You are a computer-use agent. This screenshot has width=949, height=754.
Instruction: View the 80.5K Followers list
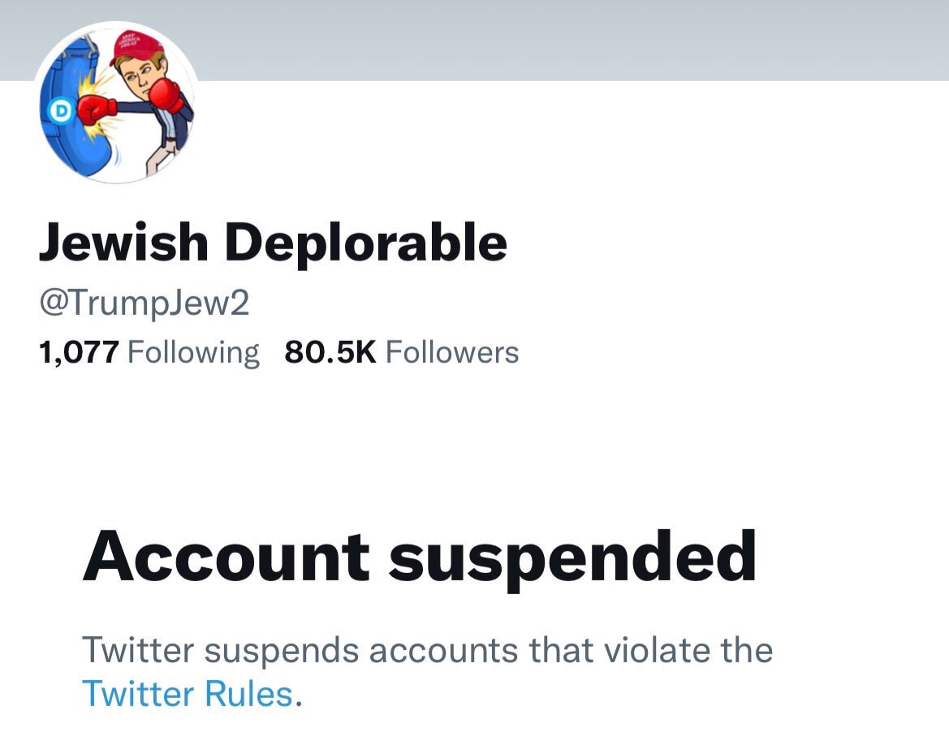pos(402,351)
